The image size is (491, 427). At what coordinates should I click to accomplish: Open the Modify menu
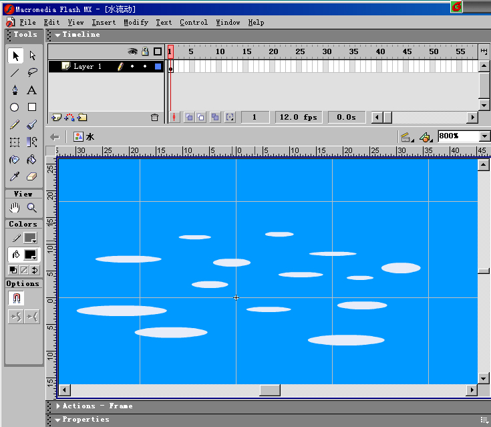[x=136, y=23]
